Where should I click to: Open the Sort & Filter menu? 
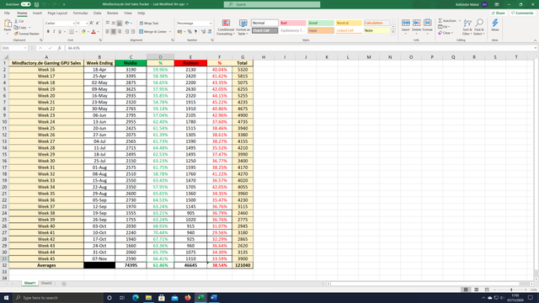coord(467,27)
